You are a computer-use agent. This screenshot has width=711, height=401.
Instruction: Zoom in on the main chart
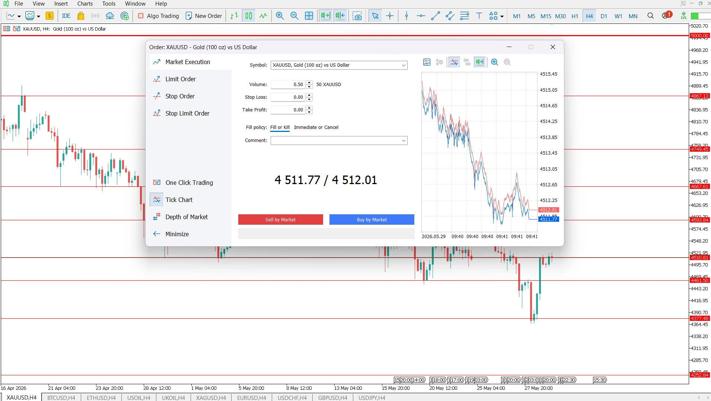(280, 16)
